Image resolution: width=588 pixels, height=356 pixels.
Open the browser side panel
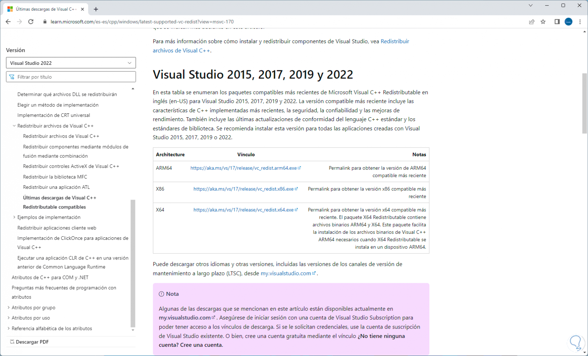tap(557, 22)
